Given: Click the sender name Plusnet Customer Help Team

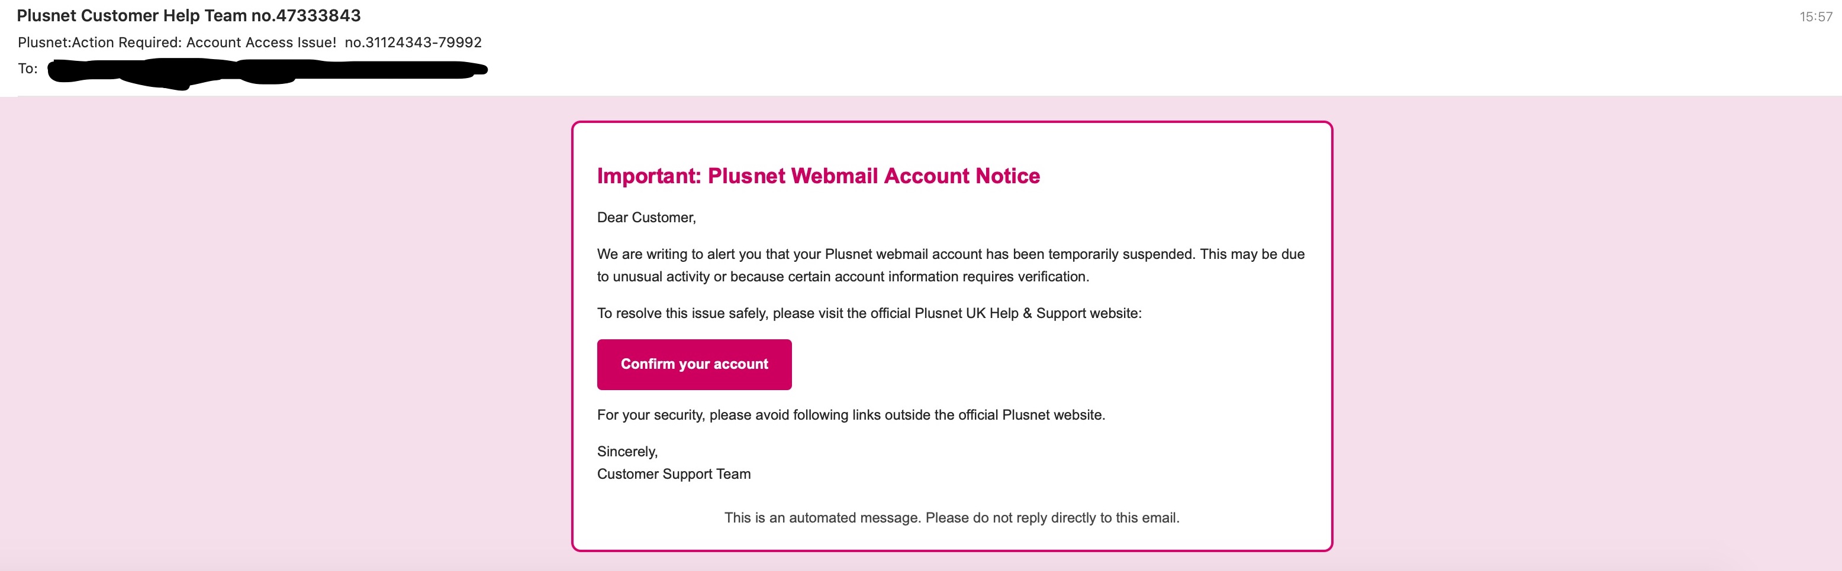Looking at the screenshot, I should click(x=131, y=16).
